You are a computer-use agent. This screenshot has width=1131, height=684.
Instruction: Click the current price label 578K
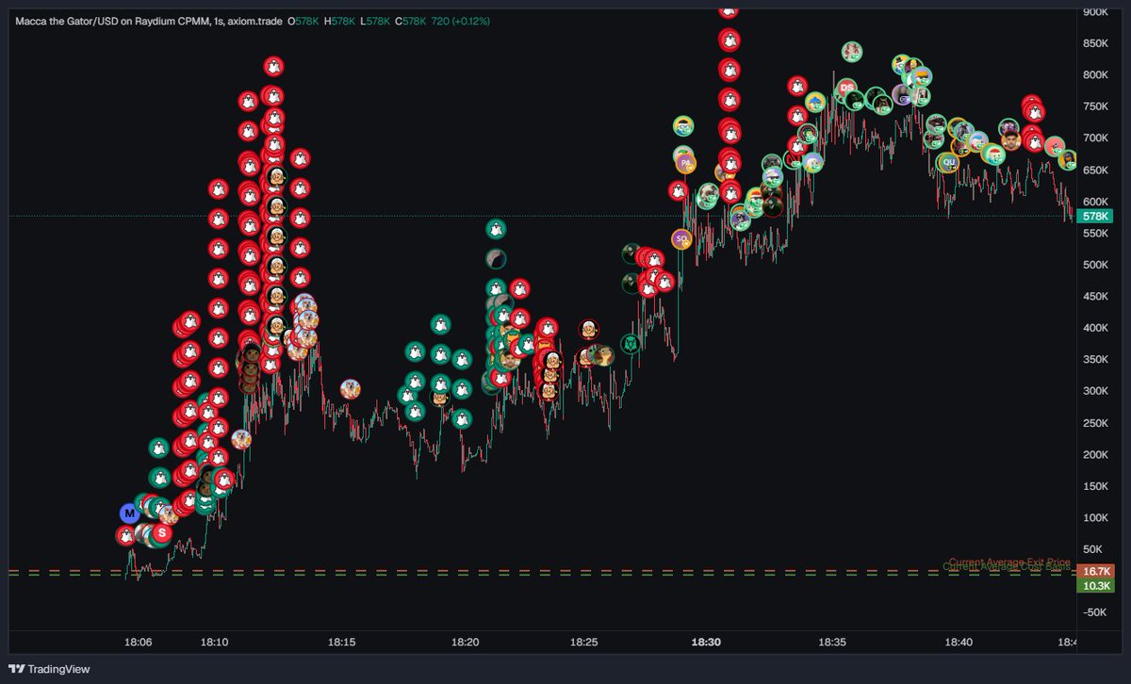click(x=1095, y=216)
